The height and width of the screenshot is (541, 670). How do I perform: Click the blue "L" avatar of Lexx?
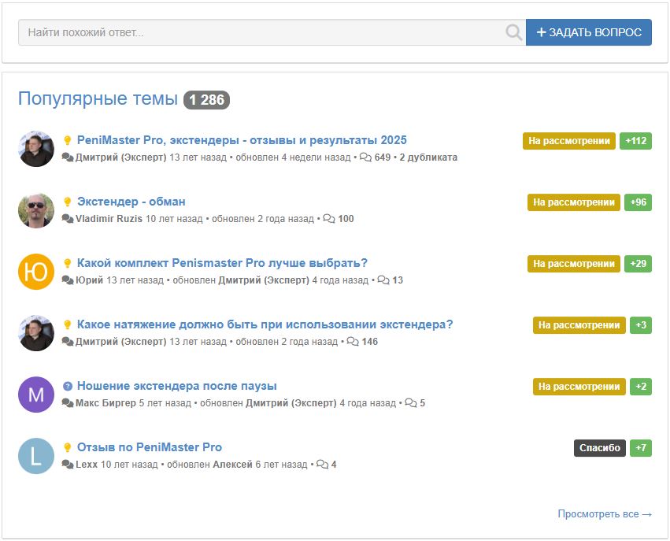[x=36, y=456]
